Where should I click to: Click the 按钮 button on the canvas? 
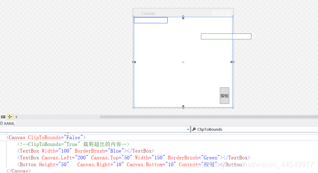224,96
